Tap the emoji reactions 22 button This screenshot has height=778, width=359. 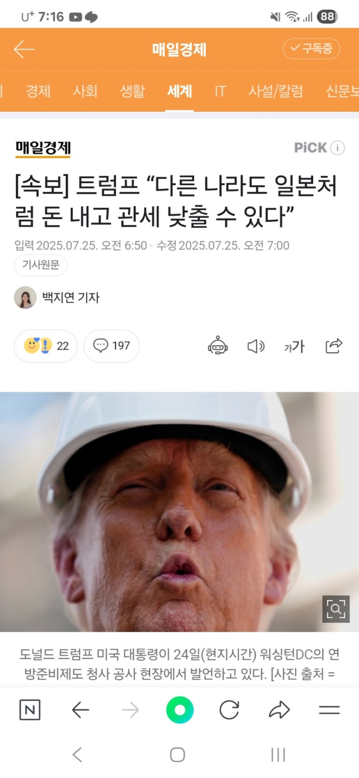click(46, 346)
